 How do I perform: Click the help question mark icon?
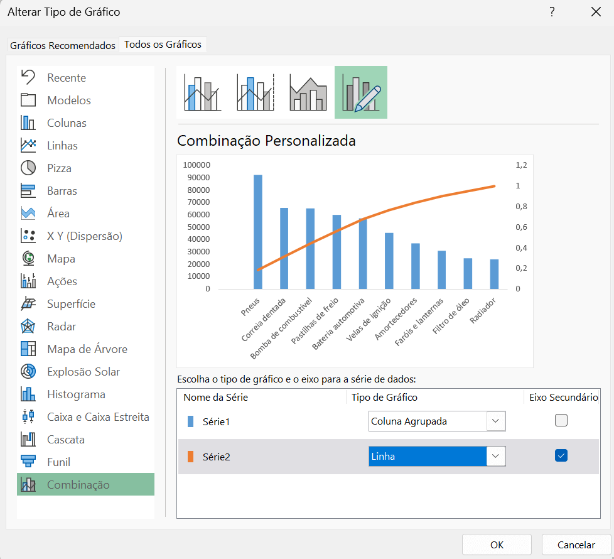pyautogui.click(x=552, y=12)
